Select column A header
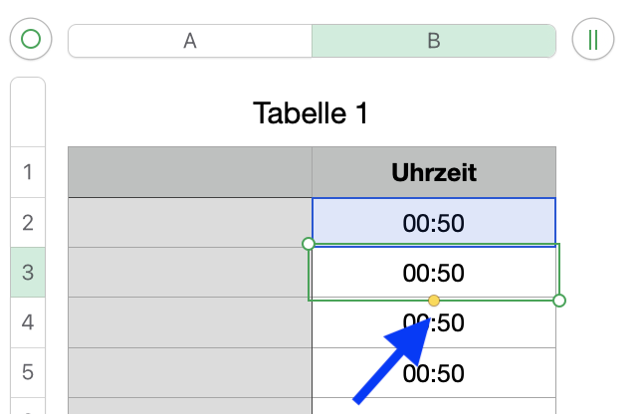Image resolution: width=639 pixels, height=414 pixels. 190,41
